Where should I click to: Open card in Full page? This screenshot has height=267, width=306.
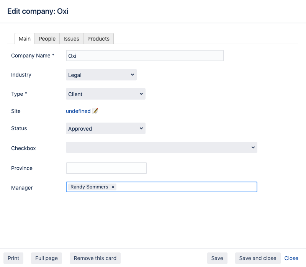tap(46, 258)
